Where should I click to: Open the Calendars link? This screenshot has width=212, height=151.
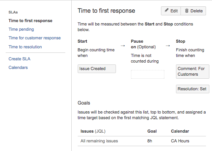coord(18,67)
